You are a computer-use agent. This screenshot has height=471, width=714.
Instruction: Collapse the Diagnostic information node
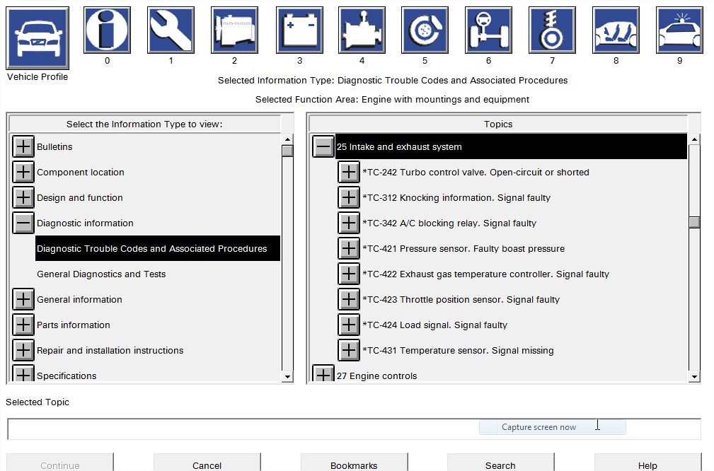[x=23, y=223]
